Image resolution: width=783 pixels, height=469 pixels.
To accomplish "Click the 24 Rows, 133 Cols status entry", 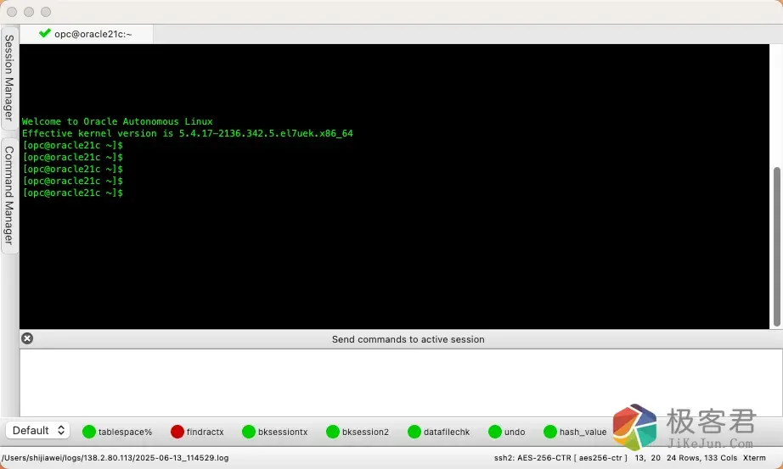I will 701,457.
